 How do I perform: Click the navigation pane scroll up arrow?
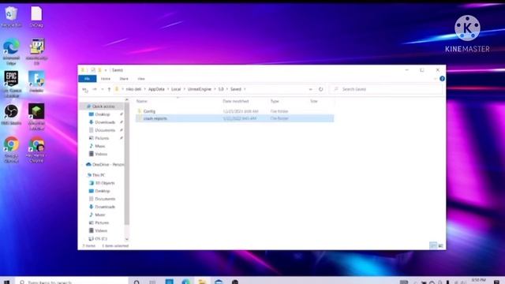pos(126,100)
